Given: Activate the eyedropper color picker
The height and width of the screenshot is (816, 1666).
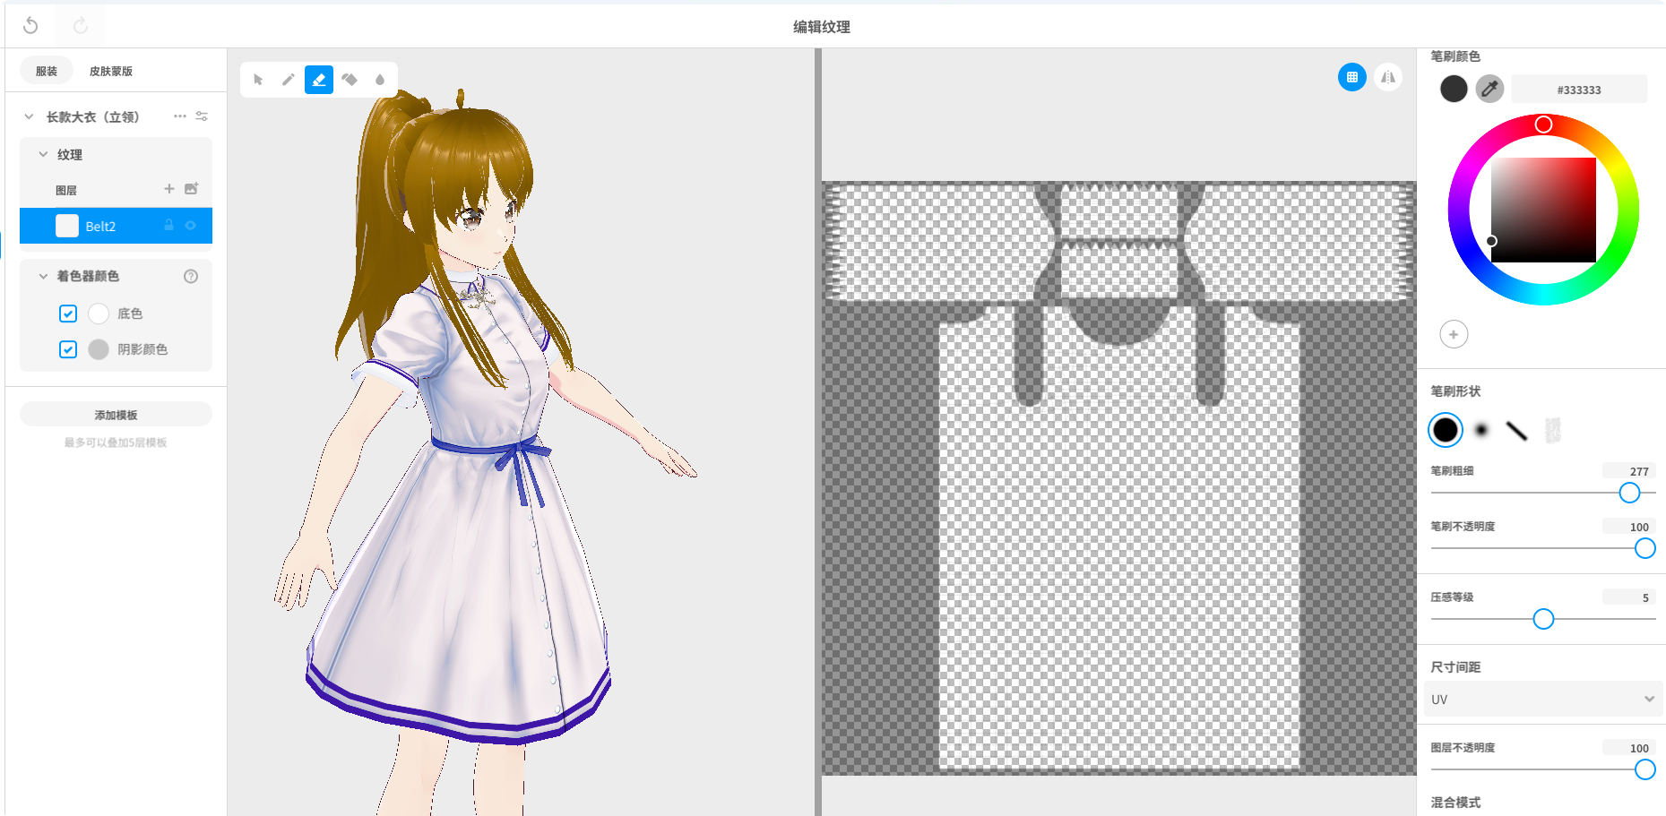Looking at the screenshot, I should [1489, 89].
